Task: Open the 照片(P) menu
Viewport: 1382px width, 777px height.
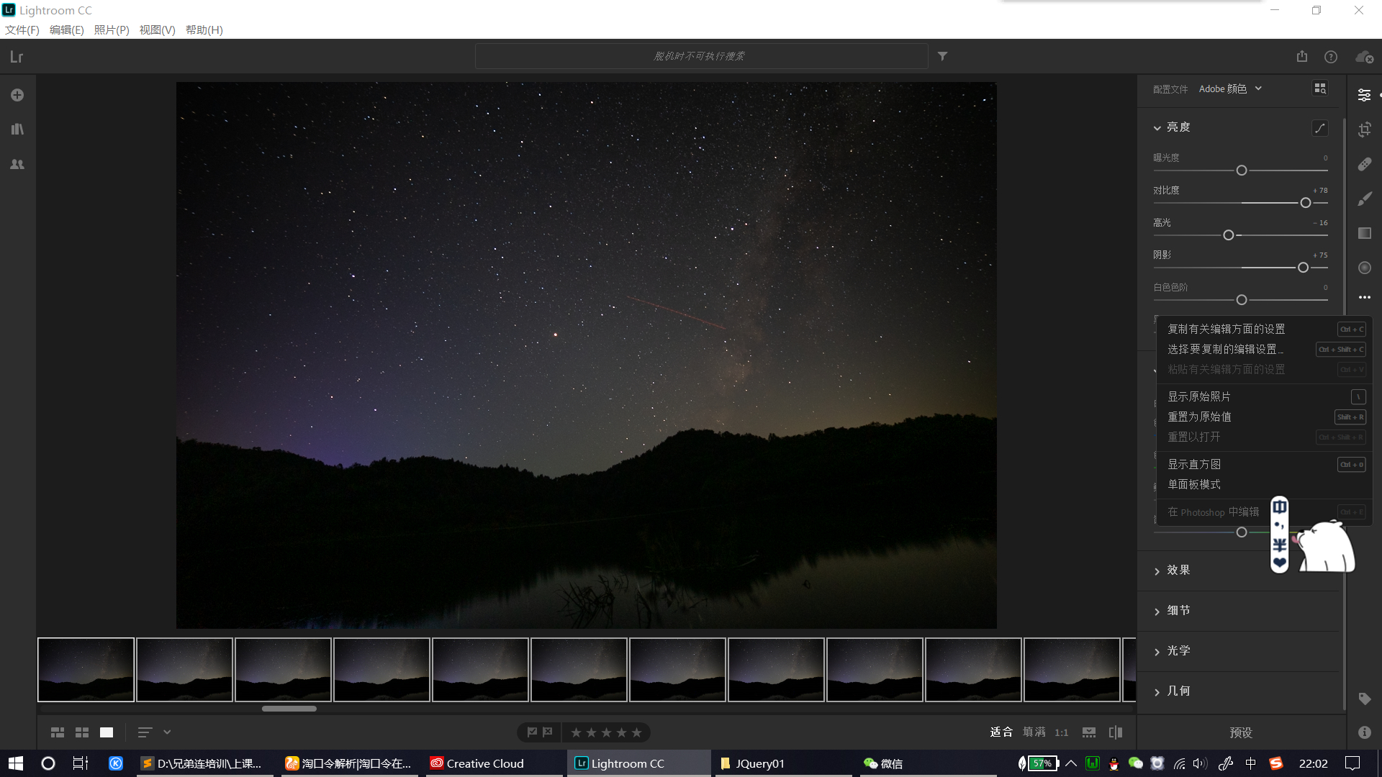Action: click(x=112, y=29)
